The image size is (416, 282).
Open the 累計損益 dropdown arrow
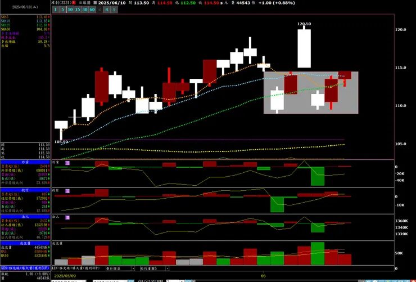pos(133,268)
